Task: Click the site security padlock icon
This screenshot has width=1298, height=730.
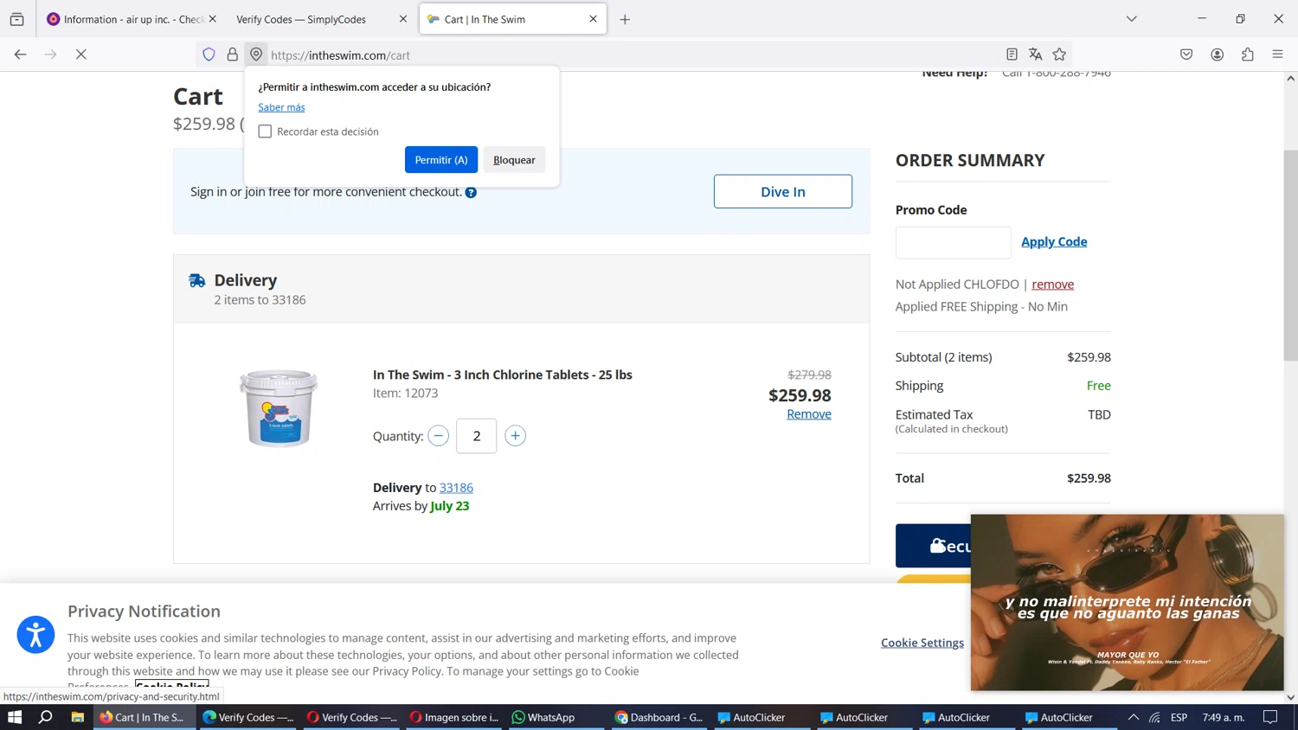Action: point(233,54)
